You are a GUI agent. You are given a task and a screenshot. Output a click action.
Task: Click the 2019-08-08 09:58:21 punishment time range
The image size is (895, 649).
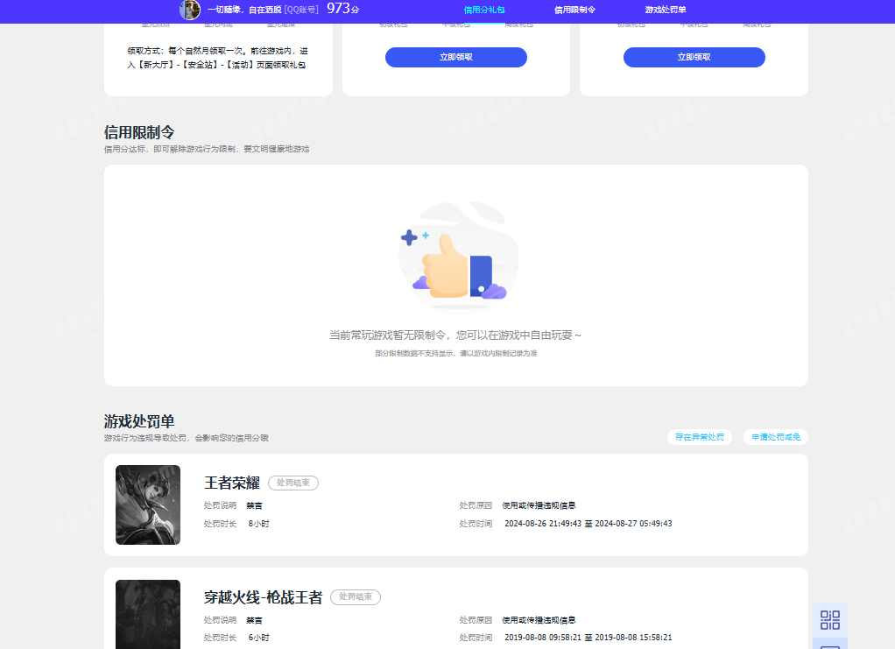[x=588, y=637]
